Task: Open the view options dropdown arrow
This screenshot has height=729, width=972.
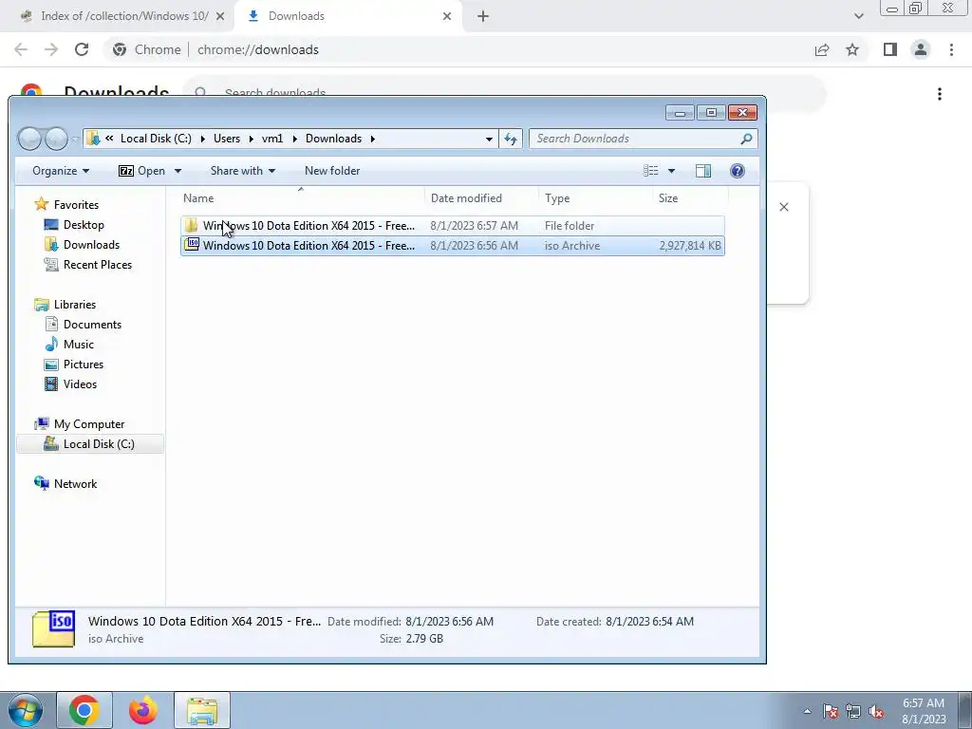Action: click(x=671, y=171)
